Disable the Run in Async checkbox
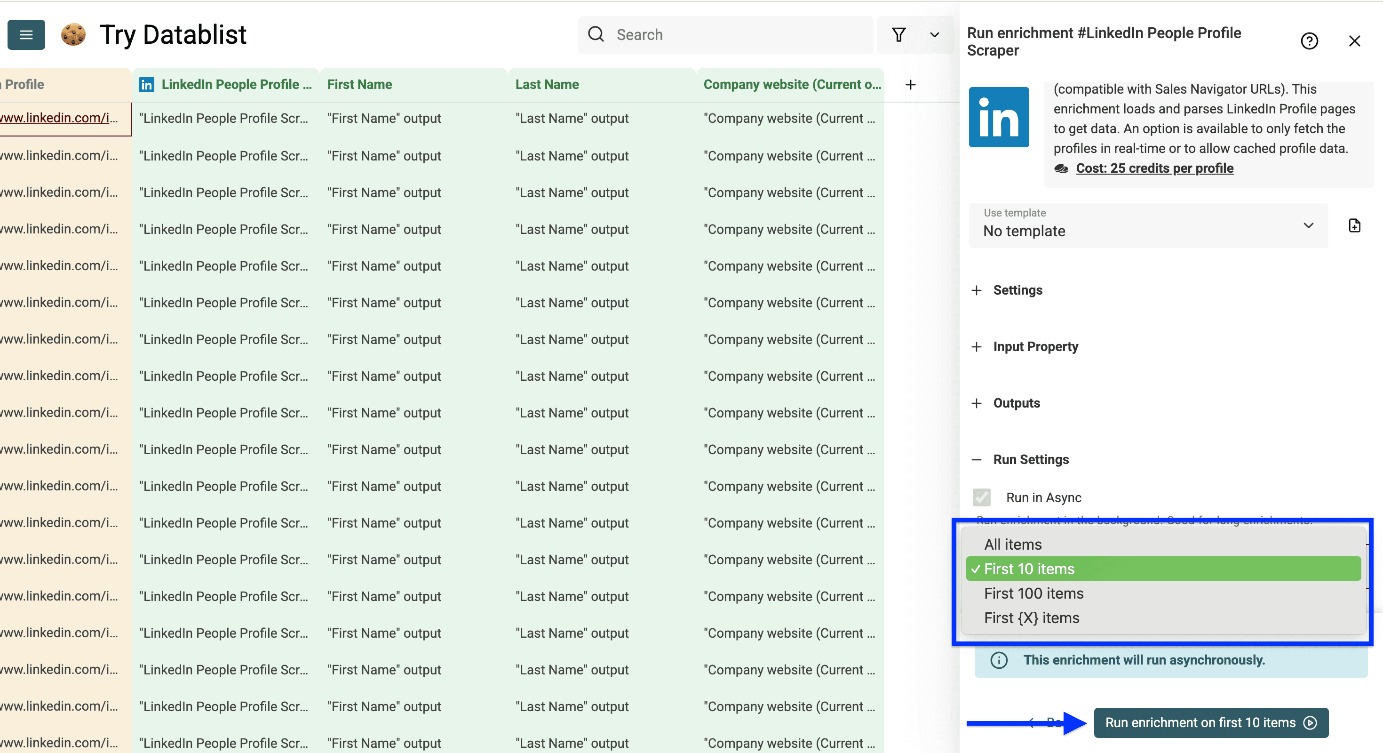 coord(981,497)
